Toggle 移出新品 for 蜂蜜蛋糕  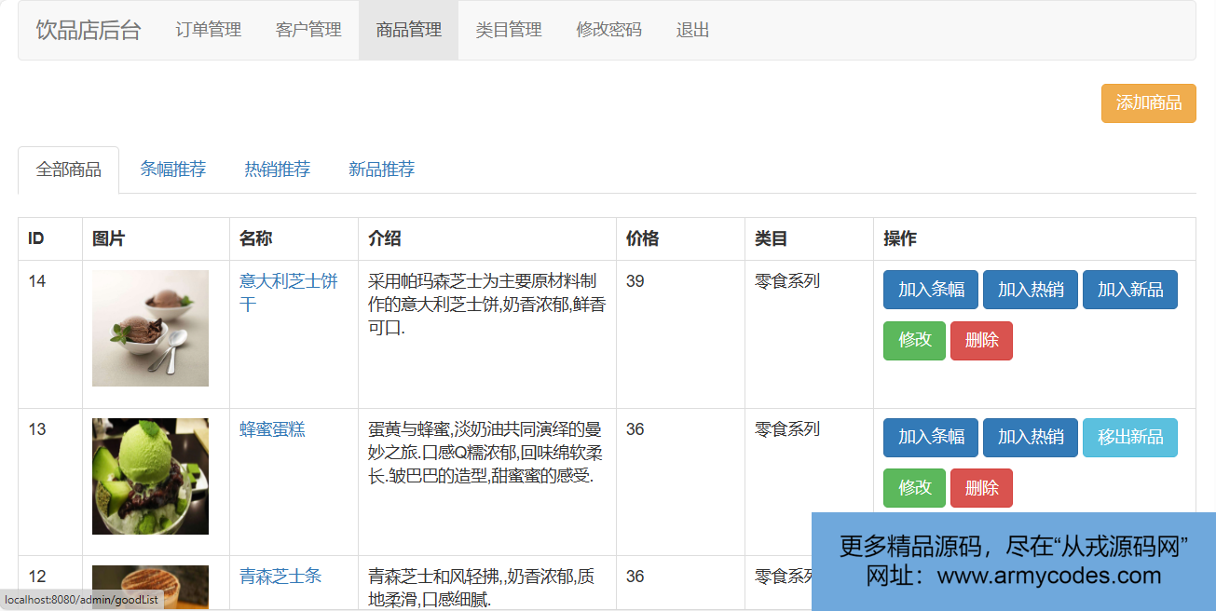click(x=1129, y=438)
